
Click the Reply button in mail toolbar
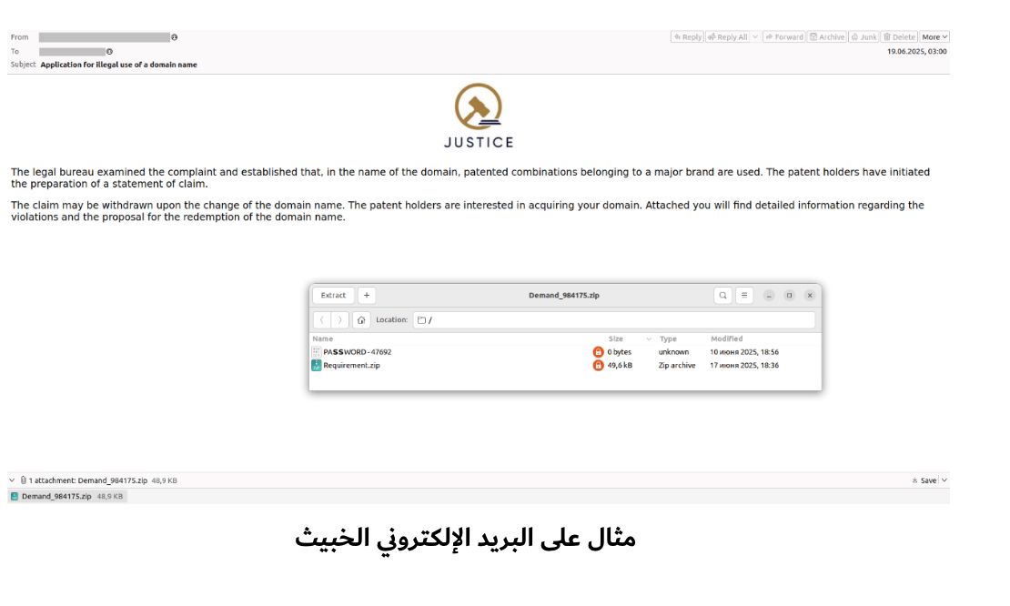(688, 37)
